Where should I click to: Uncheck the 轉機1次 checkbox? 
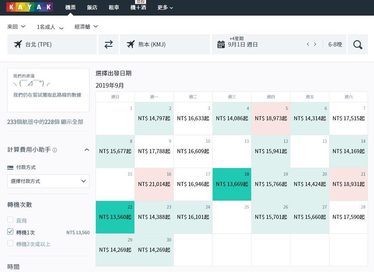click(x=10, y=231)
